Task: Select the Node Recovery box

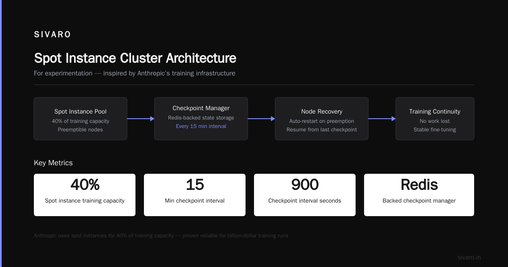Action: pyautogui.click(x=322, y=119)
